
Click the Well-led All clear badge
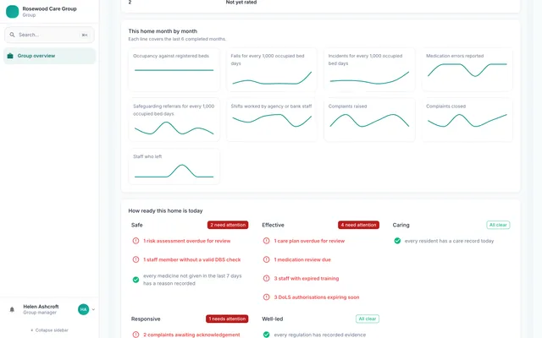pos(368,319)
